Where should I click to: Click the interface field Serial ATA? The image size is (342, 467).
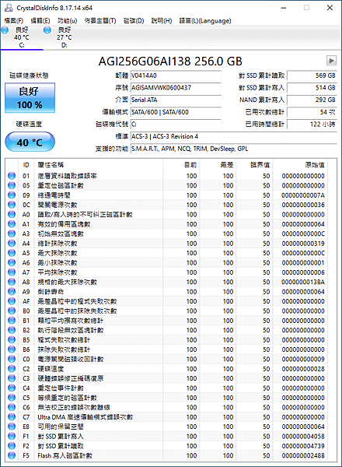point(176,100)
